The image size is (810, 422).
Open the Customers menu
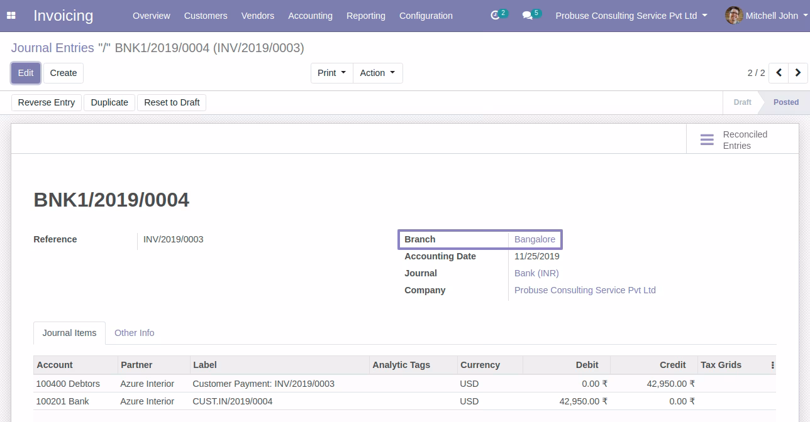(206, 16)
